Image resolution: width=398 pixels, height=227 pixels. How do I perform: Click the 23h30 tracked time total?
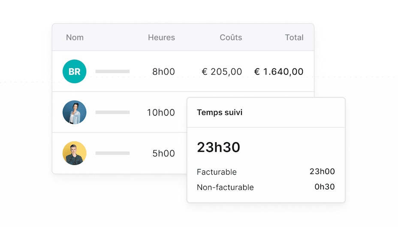[218, 147]
